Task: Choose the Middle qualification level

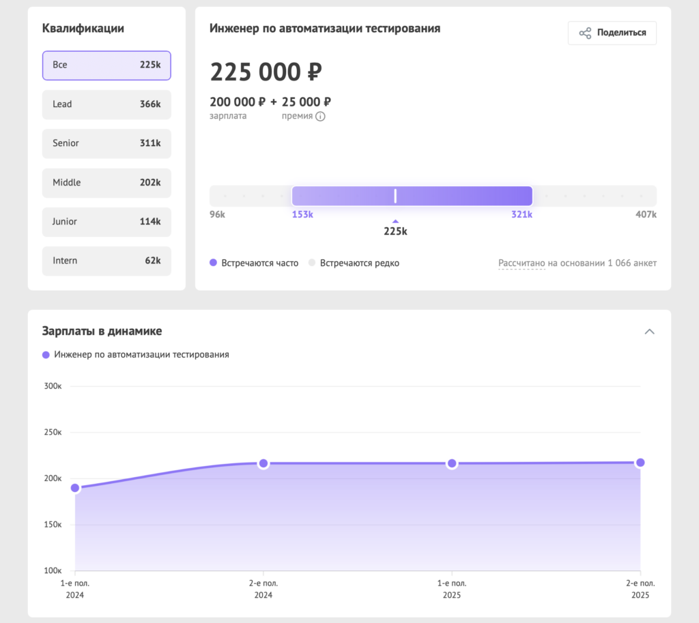Action: tap(106, 183)
